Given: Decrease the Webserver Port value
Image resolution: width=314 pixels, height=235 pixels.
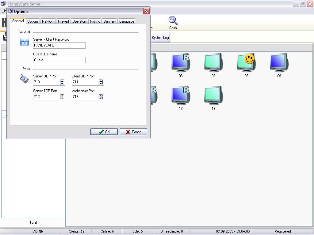Looking at the screenshot, I should coord(101,98).
